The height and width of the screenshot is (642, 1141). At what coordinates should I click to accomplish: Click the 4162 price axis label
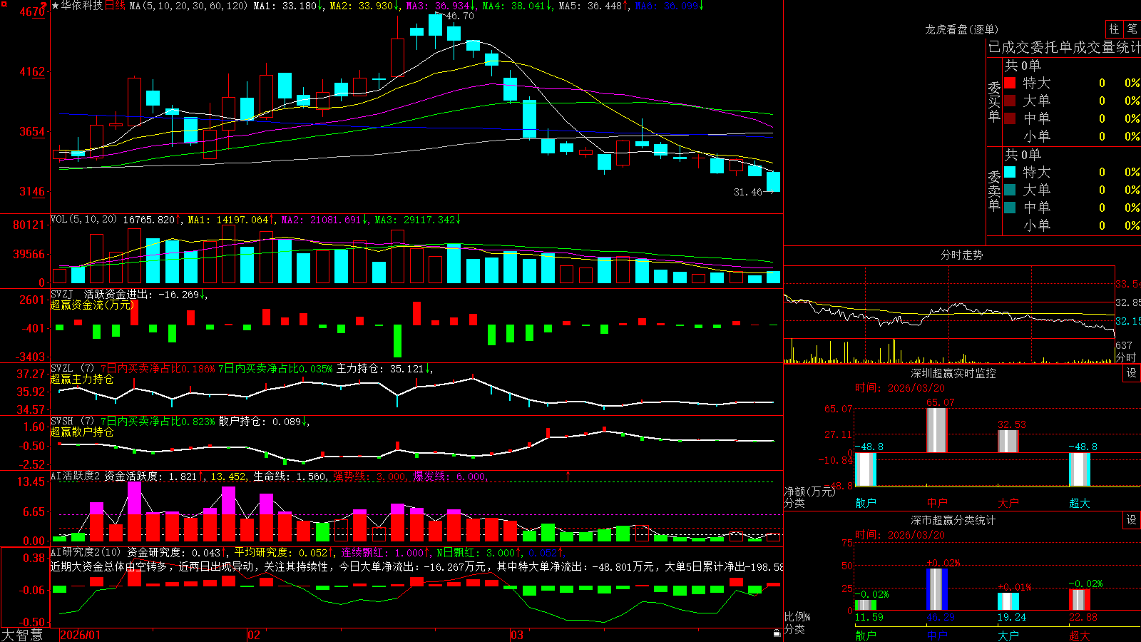click(31, 72)
